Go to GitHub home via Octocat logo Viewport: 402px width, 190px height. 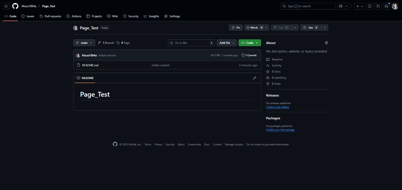point(15,6)
